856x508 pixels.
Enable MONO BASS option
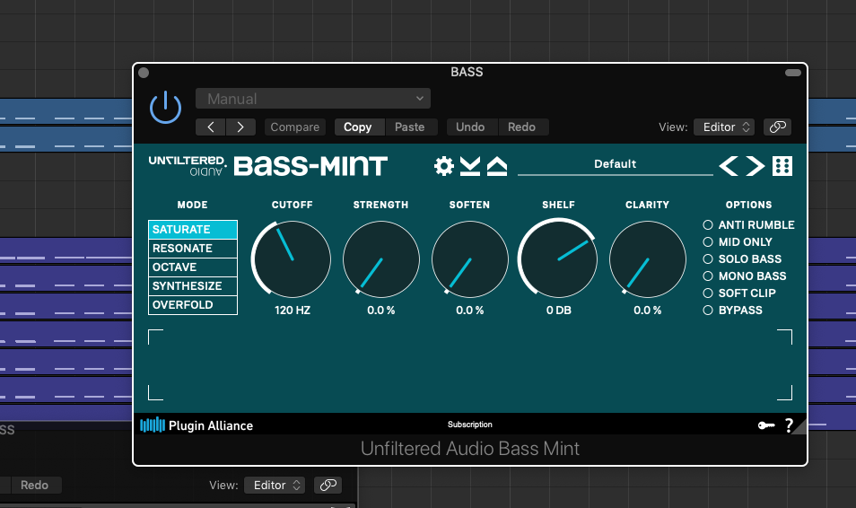[745, 276]
